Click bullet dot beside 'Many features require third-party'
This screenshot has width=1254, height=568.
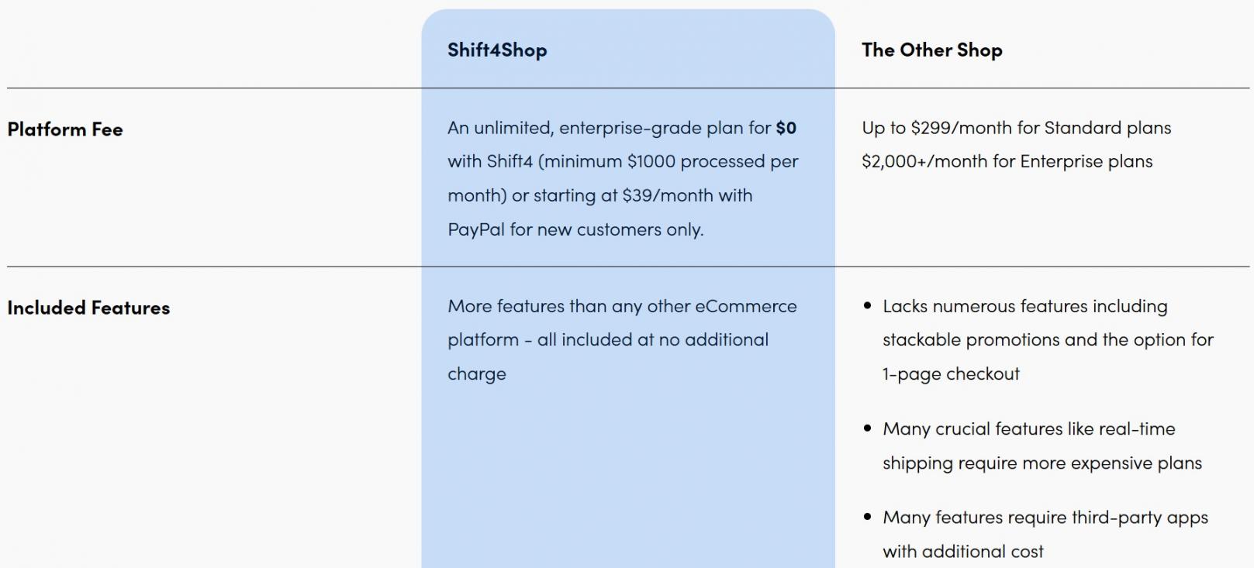(x=867, y=517)
